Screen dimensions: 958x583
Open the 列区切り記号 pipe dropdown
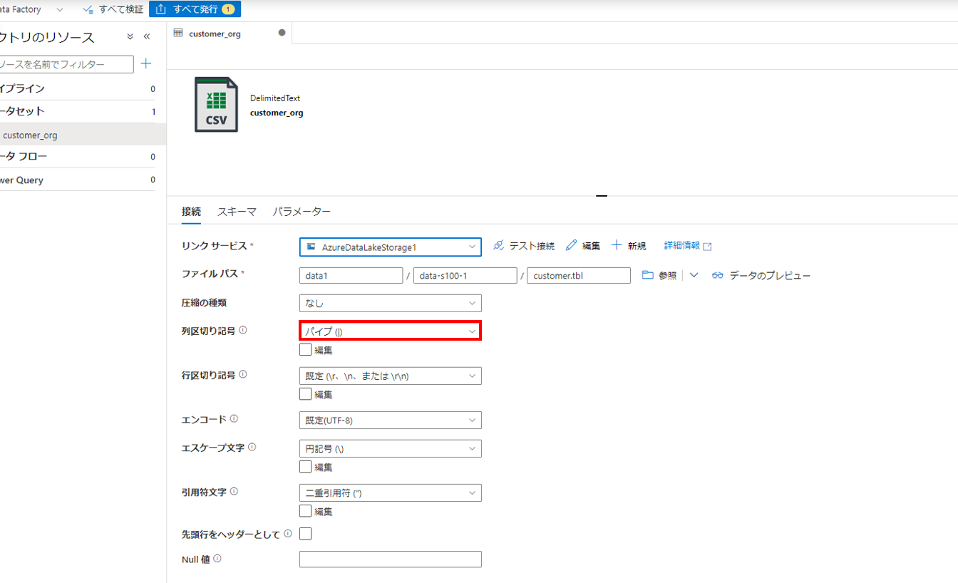(391, 331)
